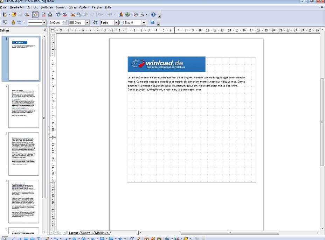The height and width of the screenshot is (240, 325).
Task: Select the page 3 thumbnail
Action: (x=23, y=154)
